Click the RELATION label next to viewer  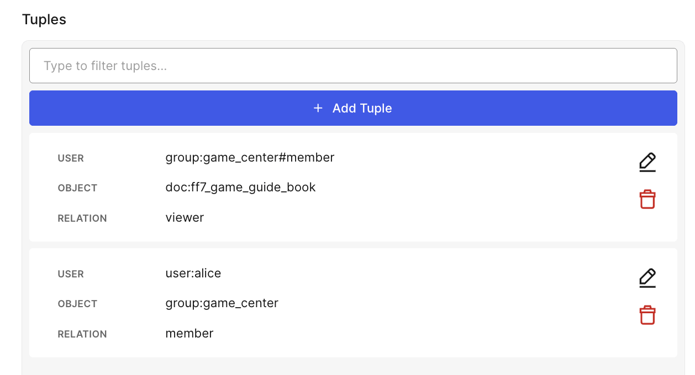(82, 218)
